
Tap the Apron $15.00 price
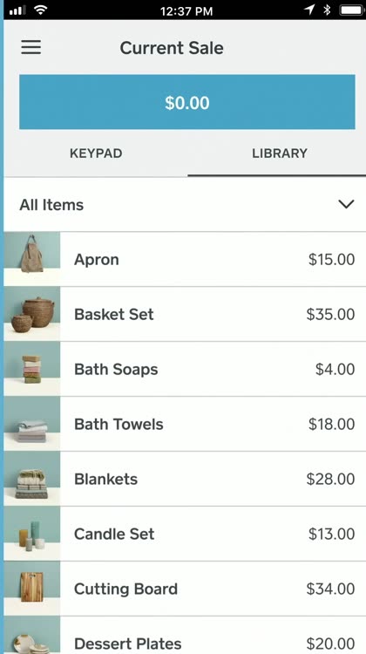pyautogui.click(x=331, y=260)
